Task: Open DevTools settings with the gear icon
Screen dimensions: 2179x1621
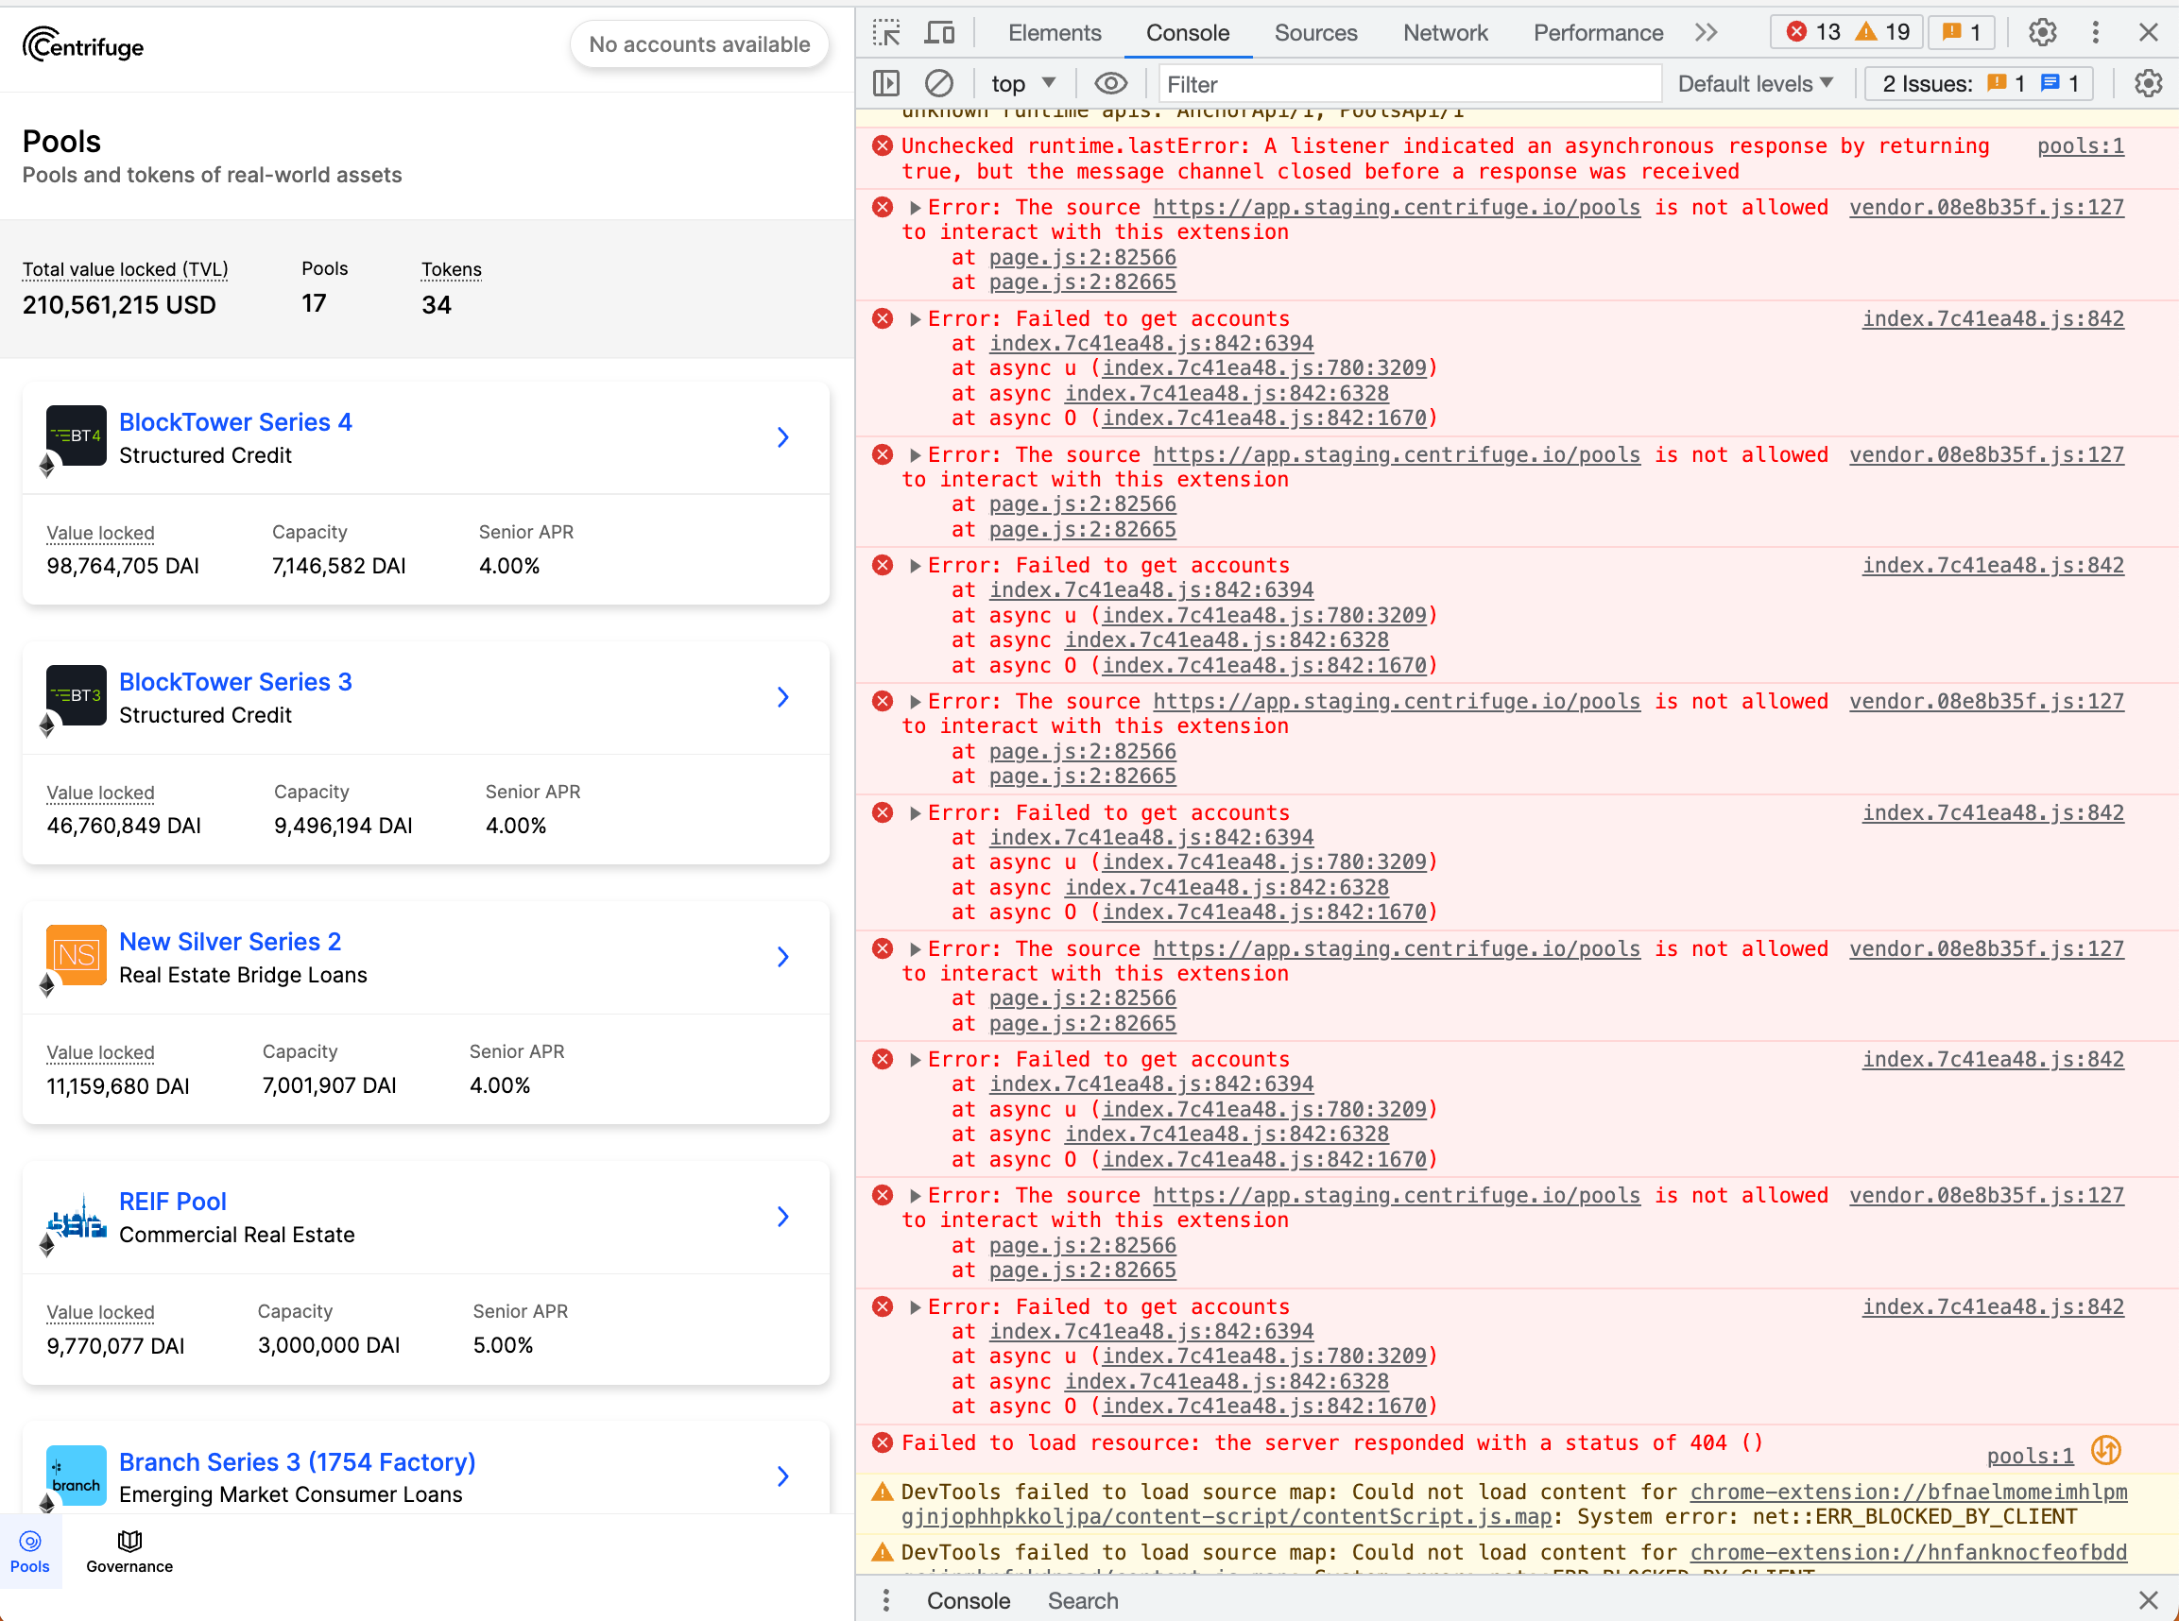Action: pos(2043,32)
